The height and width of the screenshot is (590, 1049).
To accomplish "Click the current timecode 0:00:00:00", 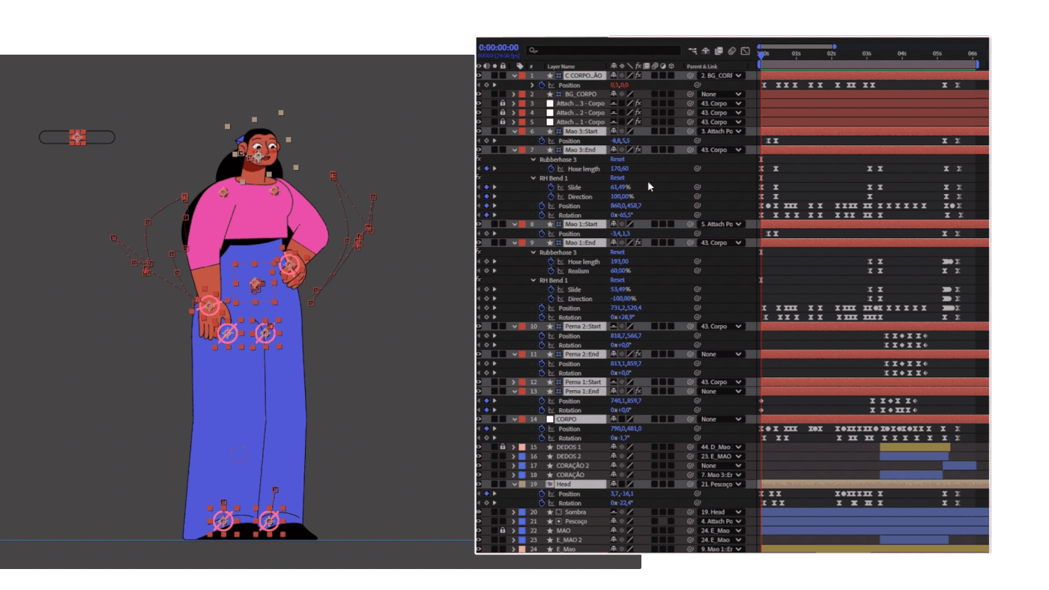I will point(498,47).
